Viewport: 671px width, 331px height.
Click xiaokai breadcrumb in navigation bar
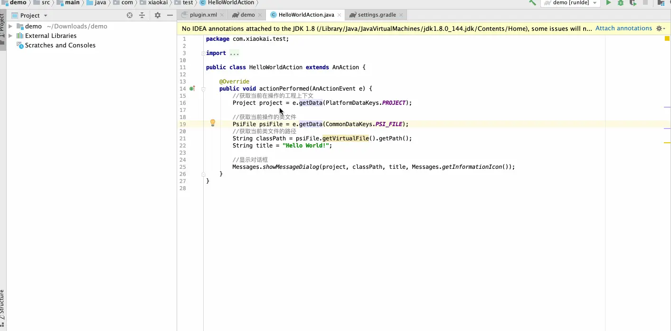point(153,2)
